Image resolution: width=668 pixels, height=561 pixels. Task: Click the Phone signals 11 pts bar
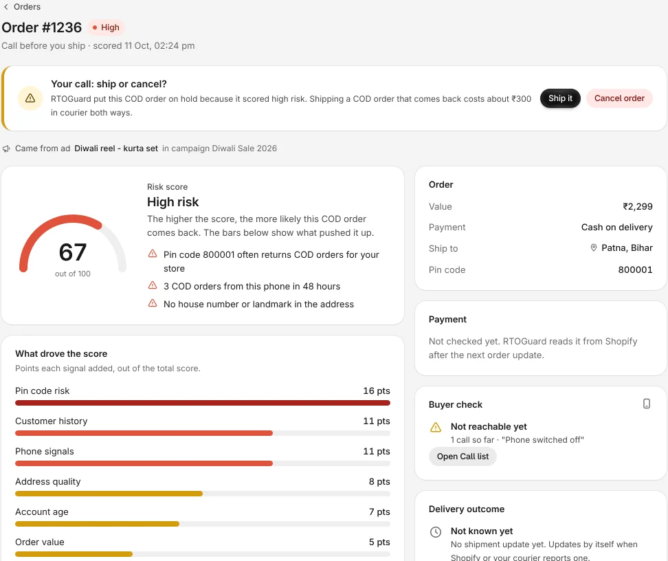click(202, 463)
